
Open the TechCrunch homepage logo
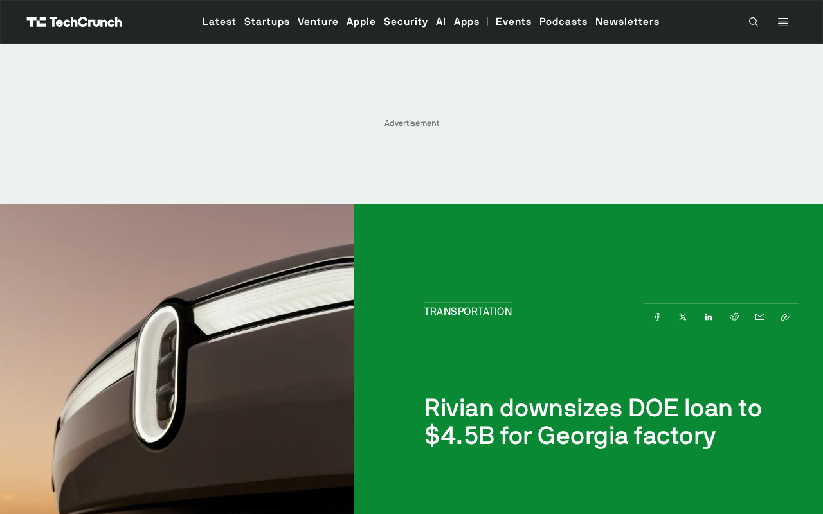click(x=74, y=22)
